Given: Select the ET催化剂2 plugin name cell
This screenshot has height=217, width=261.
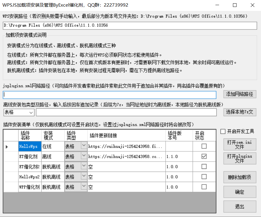Looking at the screenshot, I should point(30,167).
